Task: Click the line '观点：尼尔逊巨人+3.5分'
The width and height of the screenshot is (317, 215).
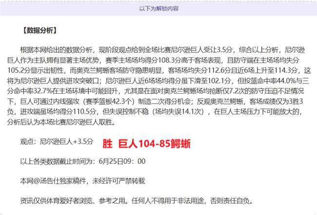Action: click(x=57, y=141)
